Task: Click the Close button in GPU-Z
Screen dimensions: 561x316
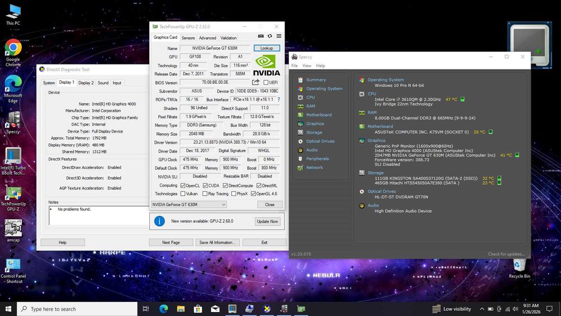Action: coord(270,204)
